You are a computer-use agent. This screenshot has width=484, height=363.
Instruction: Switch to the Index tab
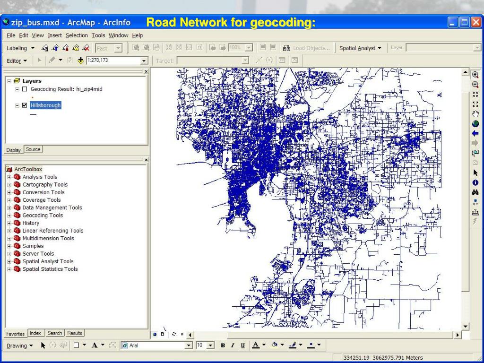(x=35, y=333)
